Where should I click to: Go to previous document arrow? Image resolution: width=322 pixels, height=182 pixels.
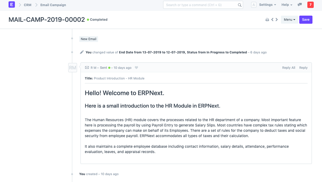272,20
